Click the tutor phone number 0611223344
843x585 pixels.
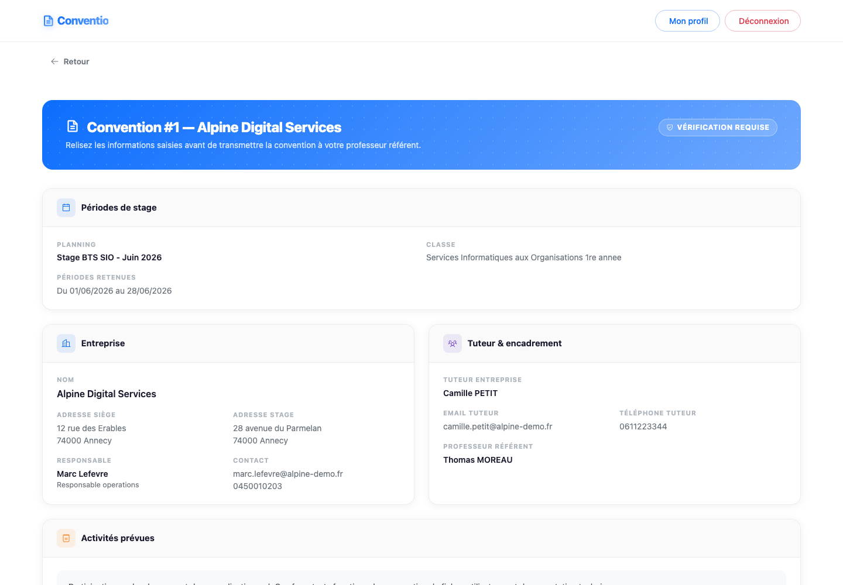coord(643,426)
